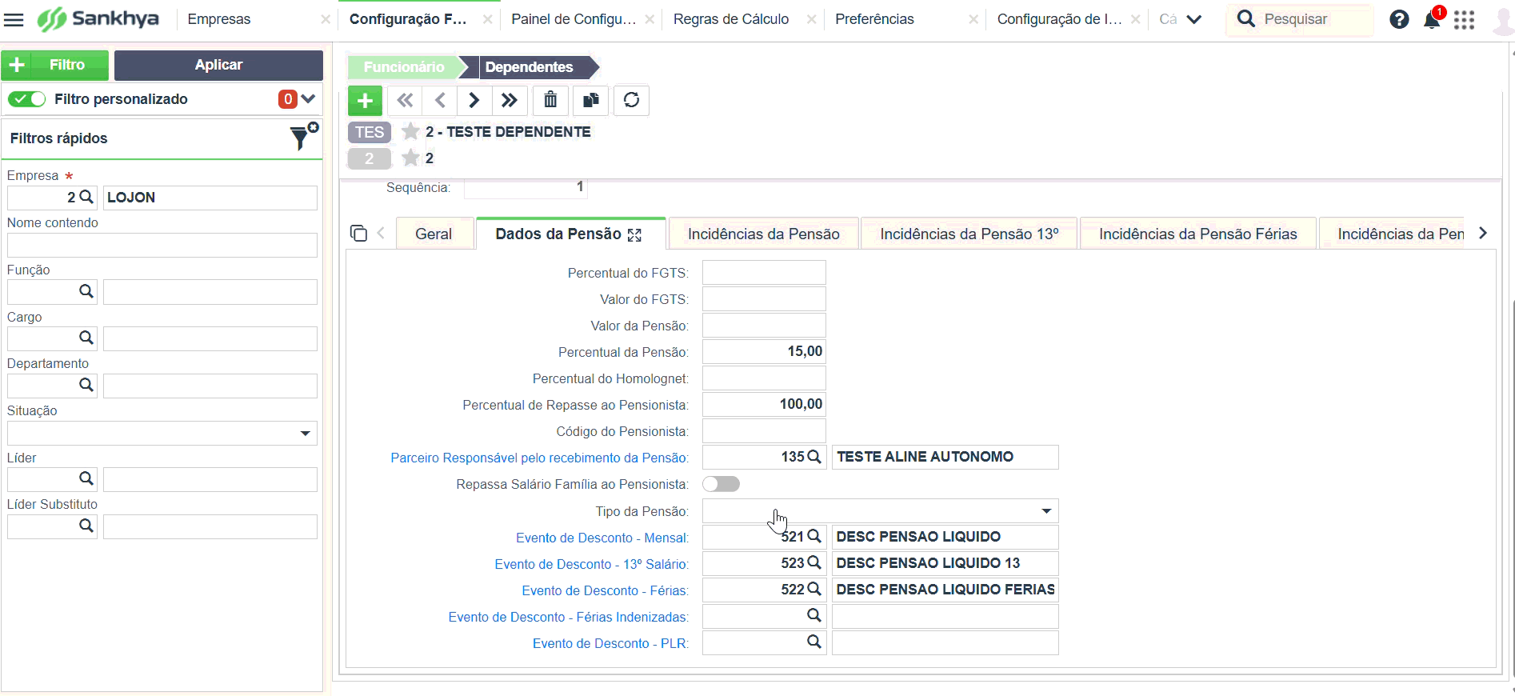
Task: Click Valor da Pensão field
Action: click(764, 326)
